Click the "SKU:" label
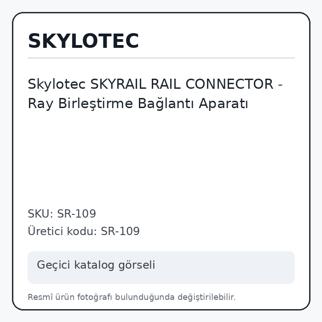This screenshot has height=322, width=322. pos(40,213)
